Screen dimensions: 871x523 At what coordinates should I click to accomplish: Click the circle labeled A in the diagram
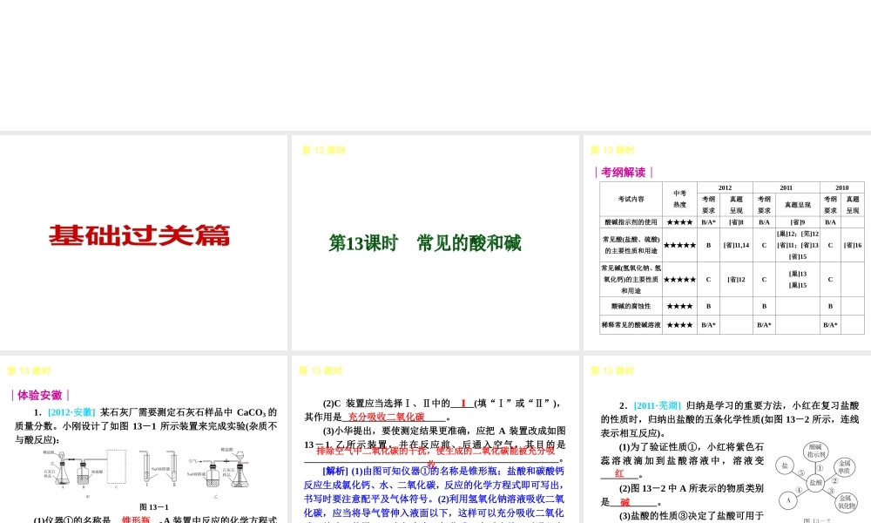tap(787, 500)
